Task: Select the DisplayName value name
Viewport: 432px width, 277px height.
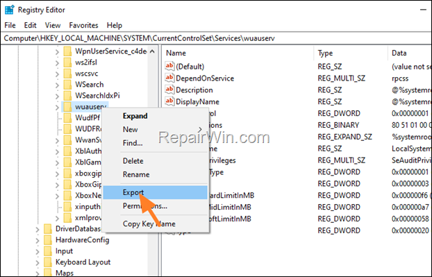Action: click(197, 102)
